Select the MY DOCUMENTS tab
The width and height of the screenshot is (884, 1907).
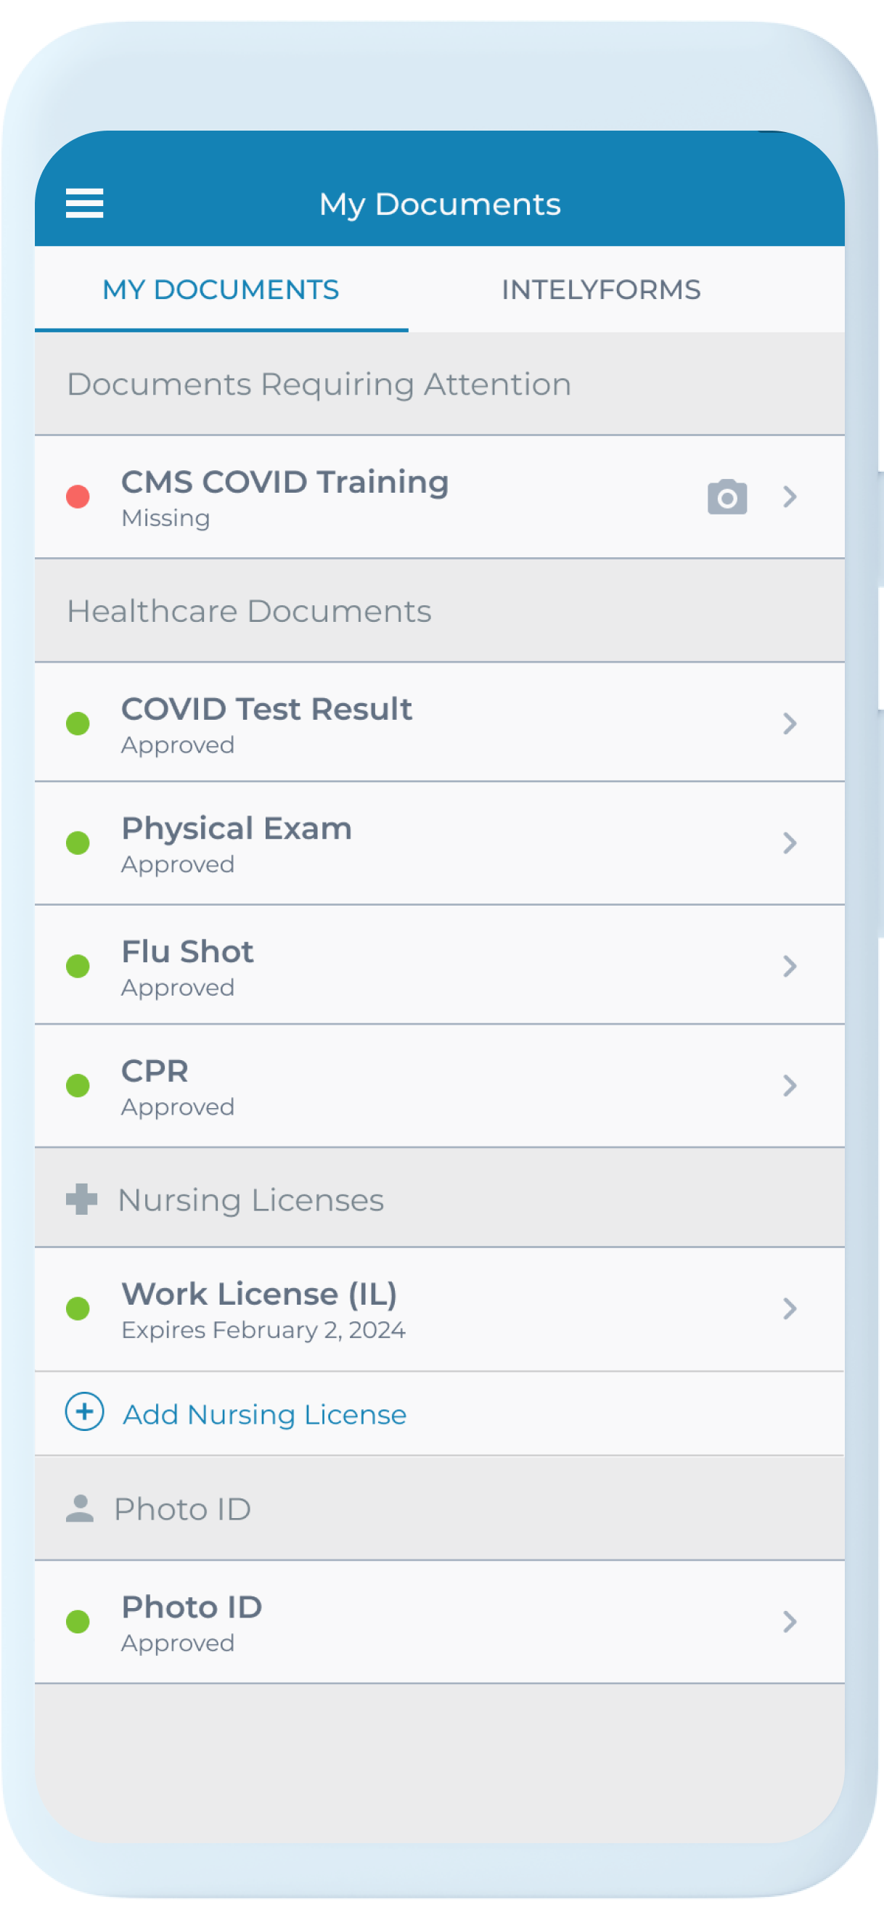pos(221,290)
